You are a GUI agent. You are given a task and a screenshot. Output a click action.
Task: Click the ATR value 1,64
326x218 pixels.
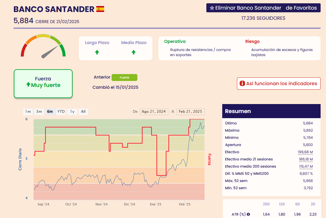266,214
